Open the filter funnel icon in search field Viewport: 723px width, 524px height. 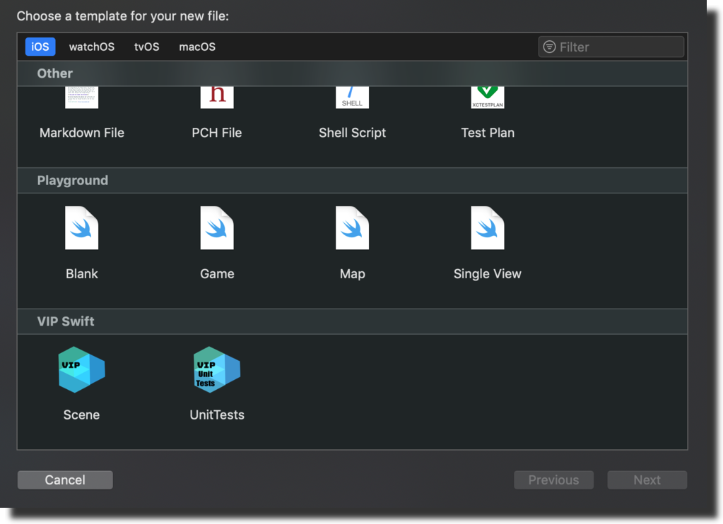550,47
